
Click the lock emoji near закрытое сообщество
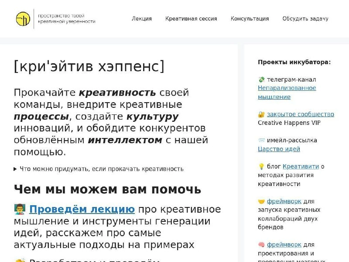coord(261,114)
